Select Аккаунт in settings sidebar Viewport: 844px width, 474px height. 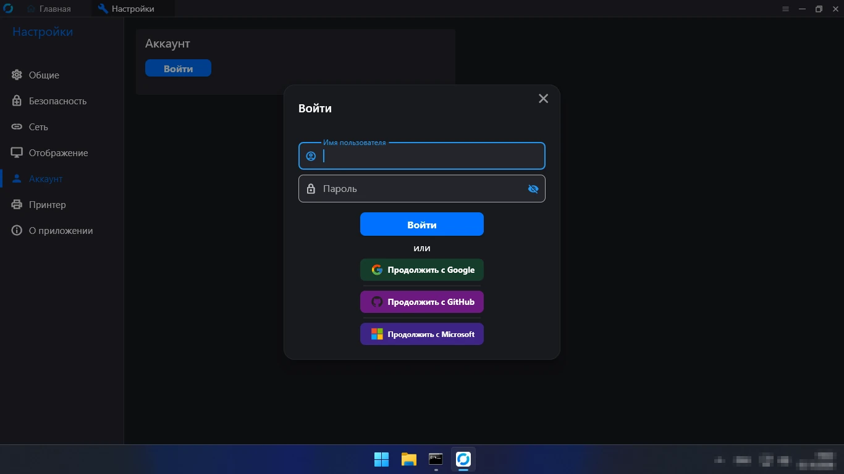tap(62, 179)
